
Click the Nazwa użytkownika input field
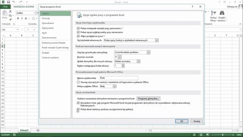[119, 78]
